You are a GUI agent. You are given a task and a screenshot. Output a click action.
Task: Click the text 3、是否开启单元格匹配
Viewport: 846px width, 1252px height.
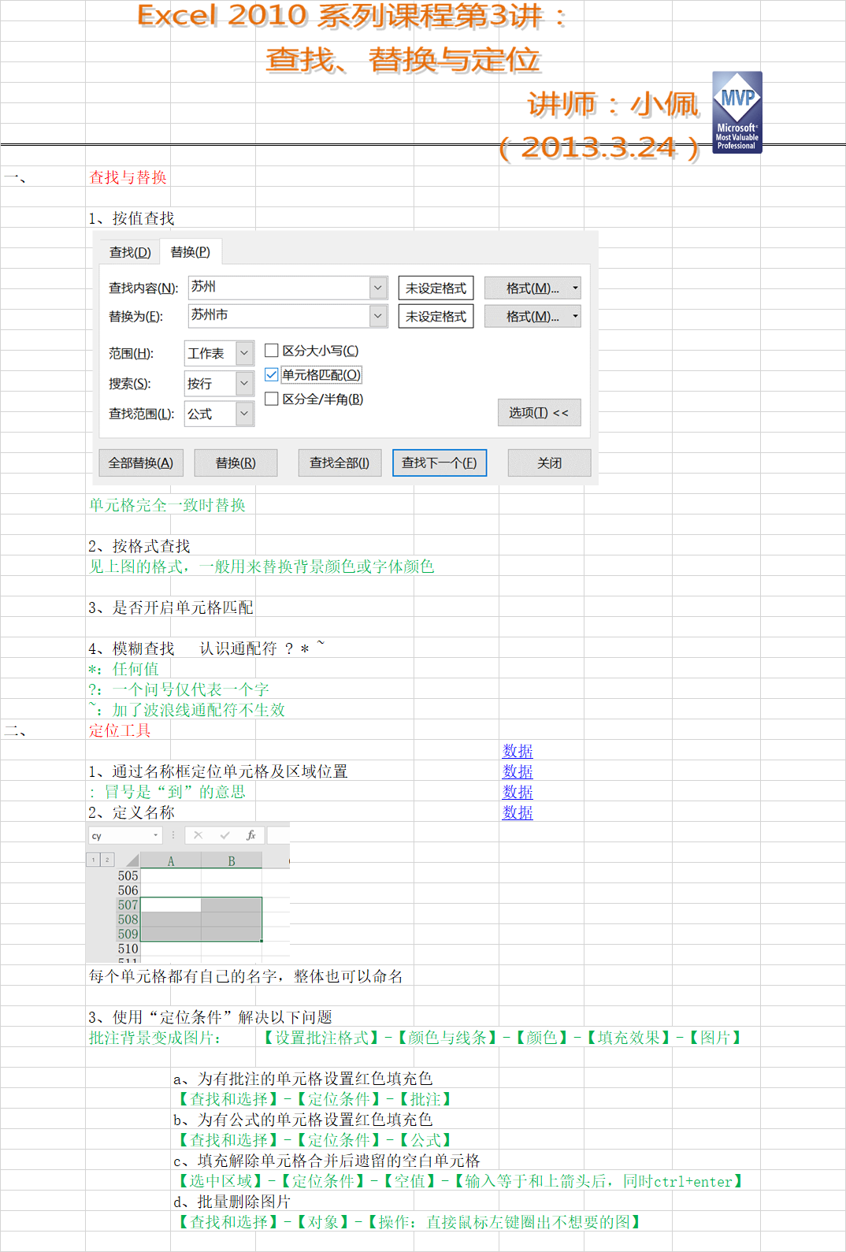pos(171,607)
